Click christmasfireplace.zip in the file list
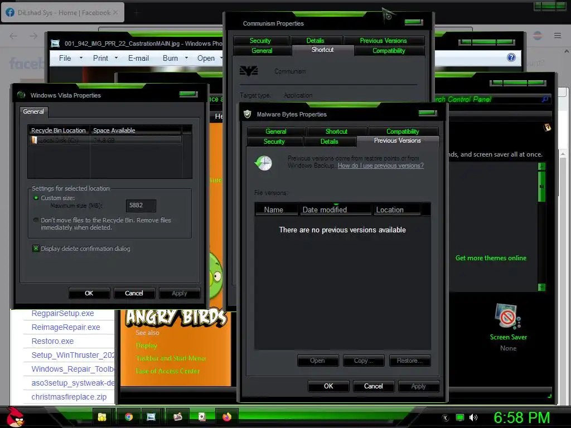This screenshot has width=571, height=428. click(x=69, y=397)
